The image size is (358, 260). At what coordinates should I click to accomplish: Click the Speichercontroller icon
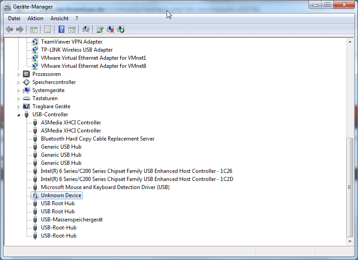[27, 82]
